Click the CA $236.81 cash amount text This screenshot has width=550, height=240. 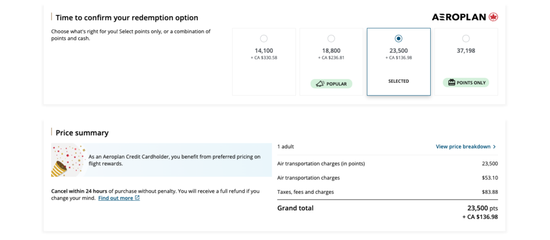coord(331,57)
